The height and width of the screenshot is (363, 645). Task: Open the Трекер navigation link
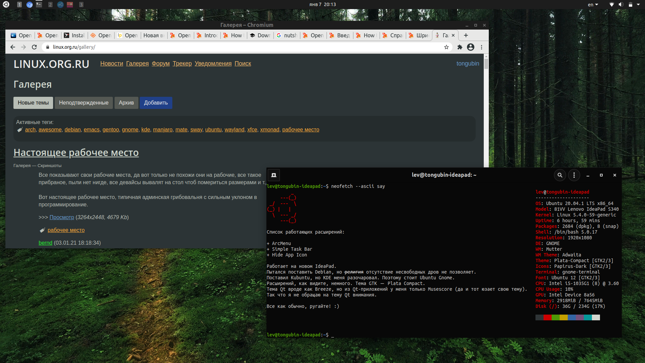tap(182, 64)
